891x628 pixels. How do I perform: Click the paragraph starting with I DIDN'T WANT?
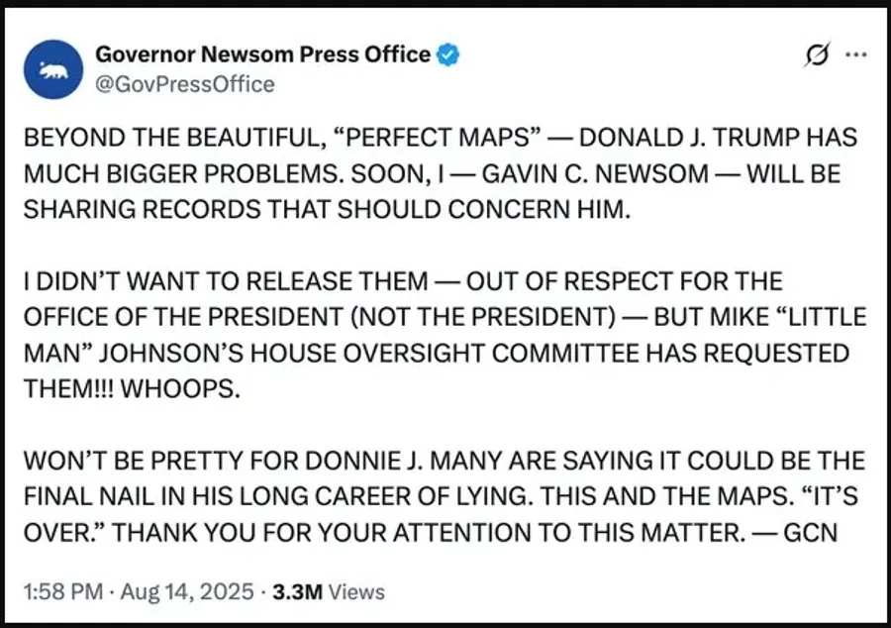point(445,335)
